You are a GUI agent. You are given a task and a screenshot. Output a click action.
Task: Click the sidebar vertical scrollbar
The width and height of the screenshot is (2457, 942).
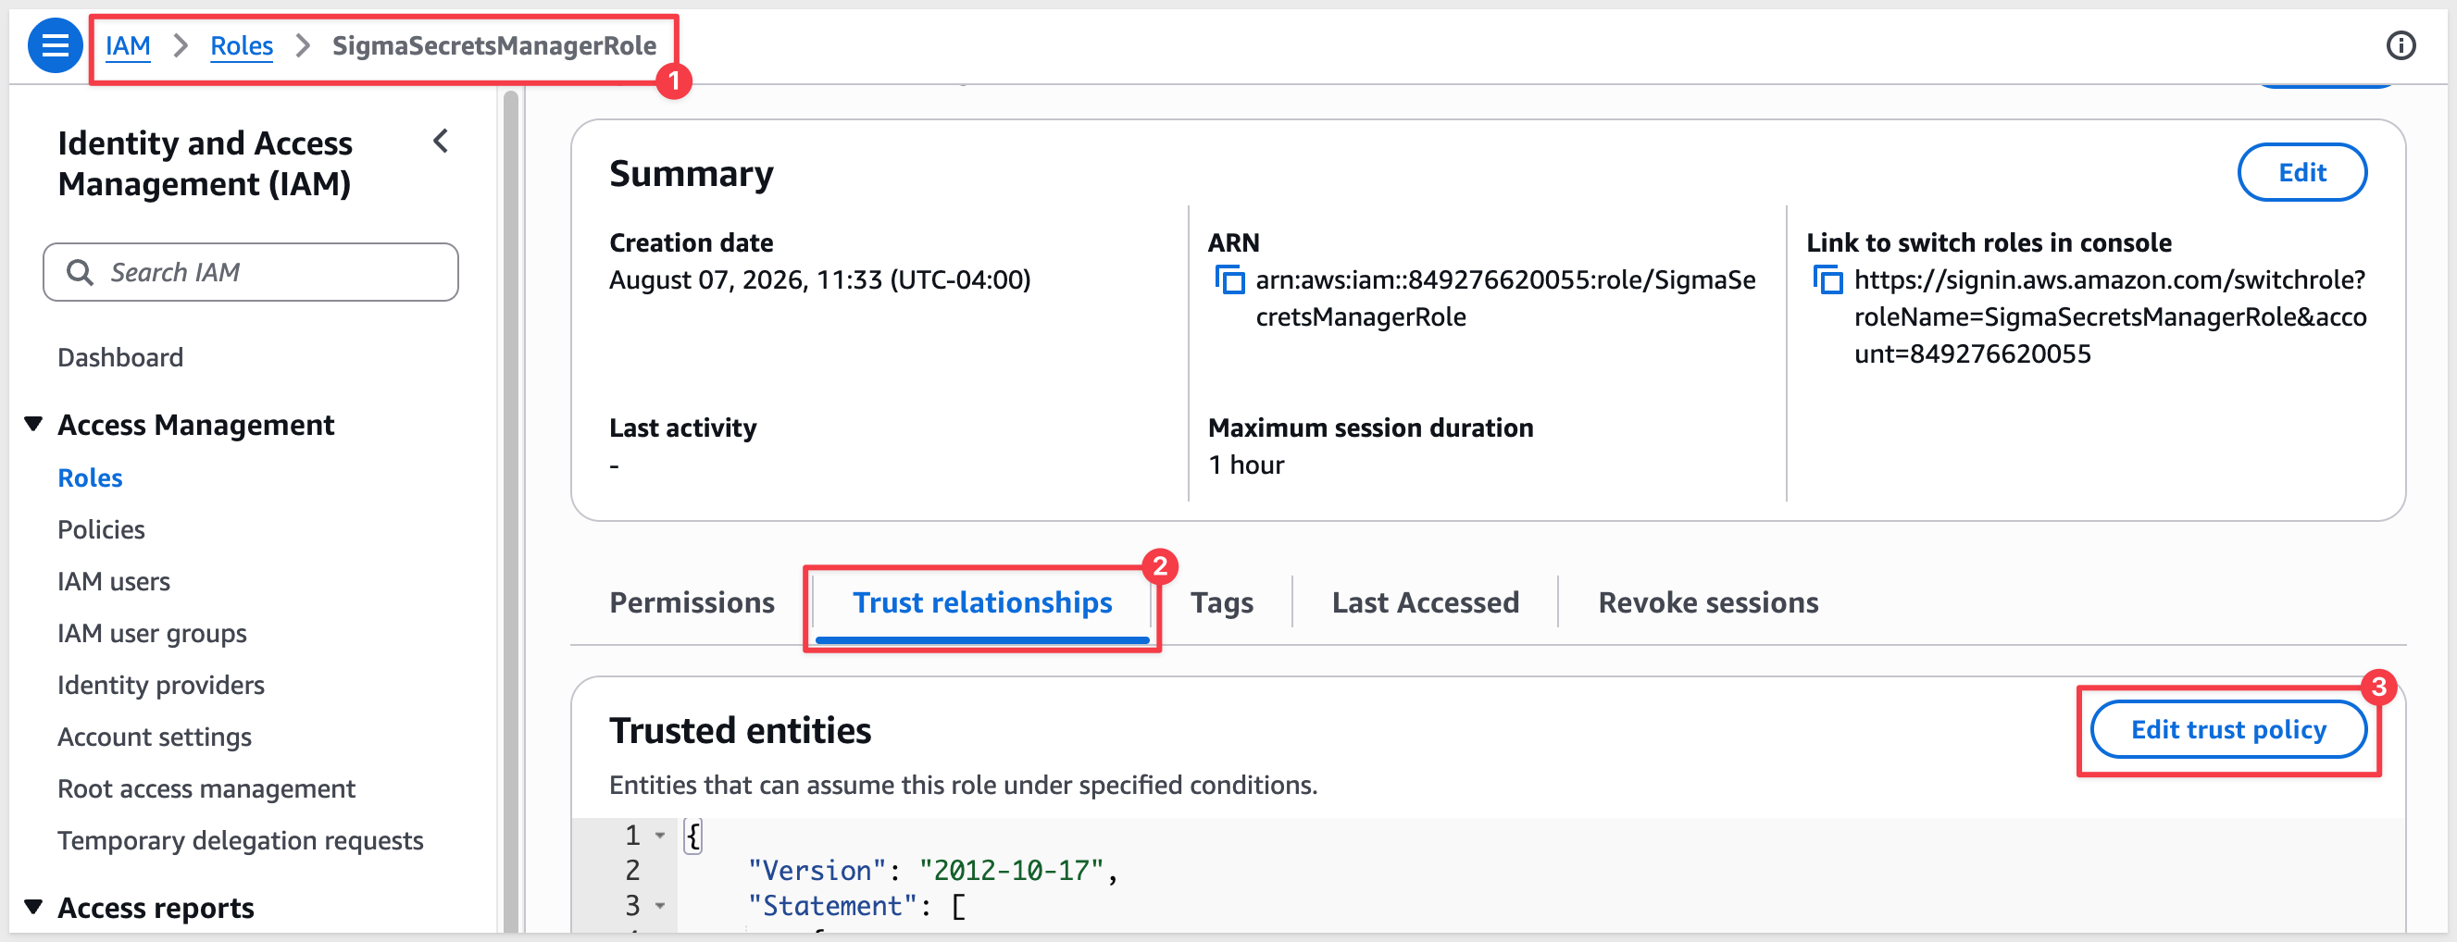[x=510, y=509]
